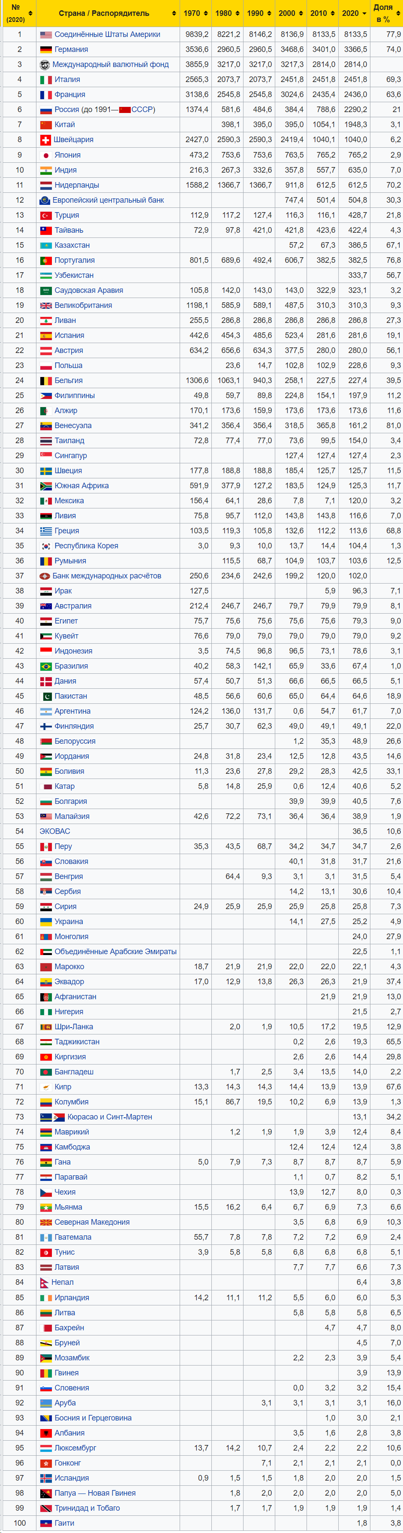
Task: Click the Kazakhstan flag icon
Action: point(46,245)
